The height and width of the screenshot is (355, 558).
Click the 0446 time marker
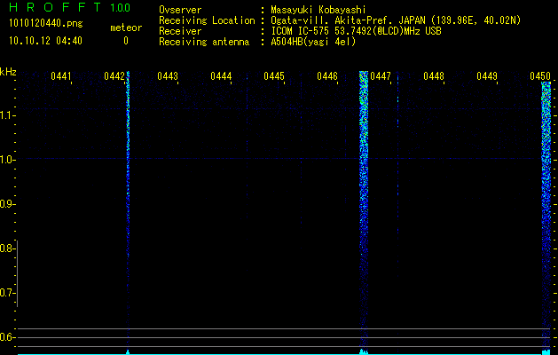[x=327, y=76]
